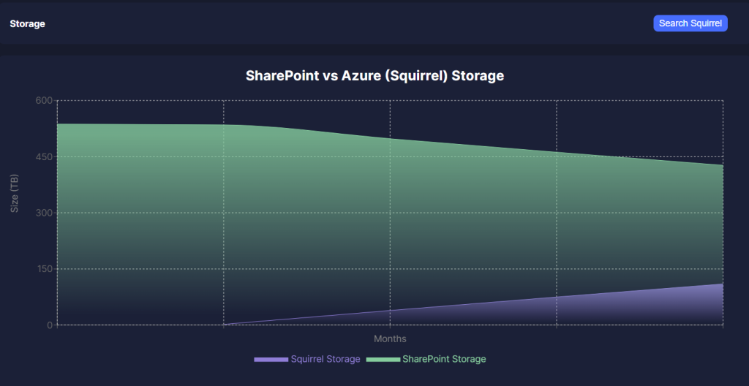Click the purple Squirrel Storage legend swatch
The width and height of the screenshot is (749, 386).
pyautogui.click(x=271, y=359)
